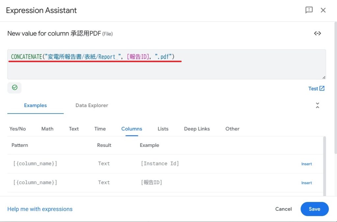The width and height of the screenshot is (337, 222).
Task: Click the feedback speech bubble icon
Action: [309, 10]
